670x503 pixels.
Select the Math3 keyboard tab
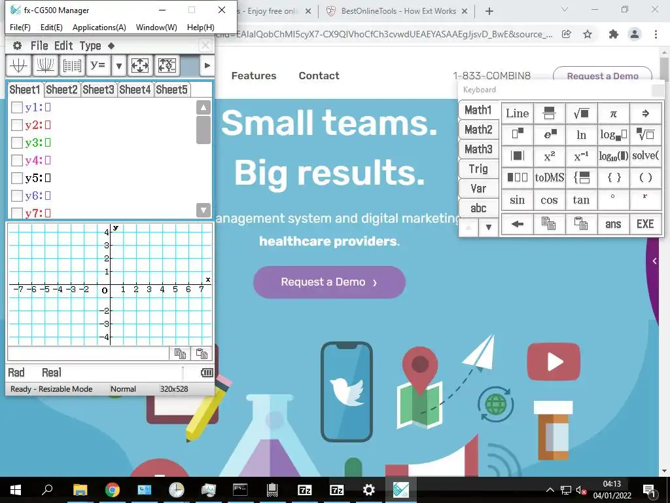pyautogui.click(x=478, y=149)
